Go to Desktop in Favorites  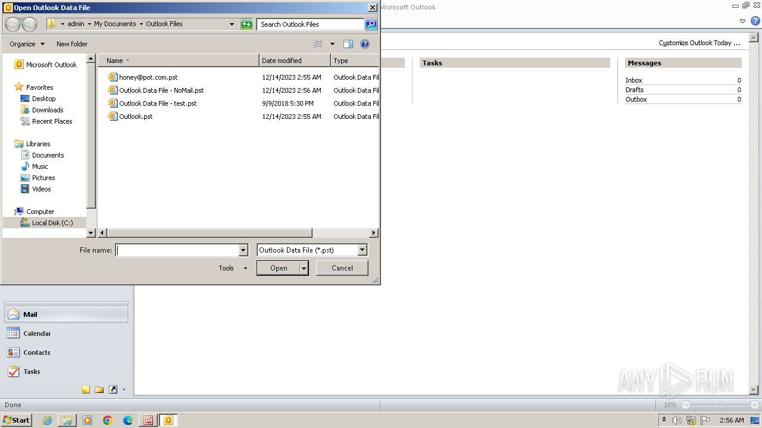click(43, 99)
